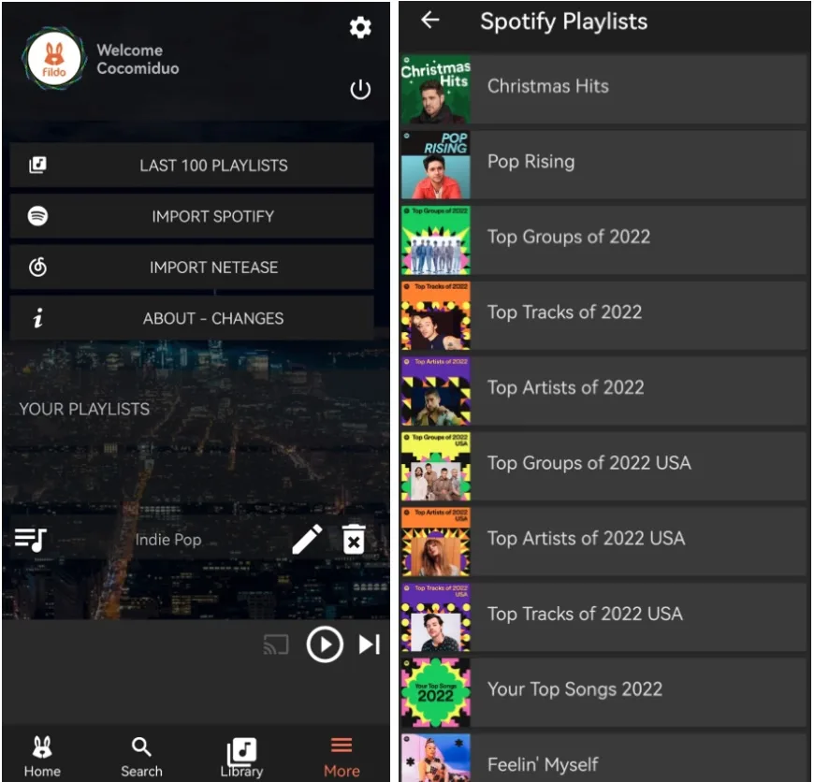Tap the Welcome Cocomiduo greeting text
This screenshot has width=814, height=782.
(138, 59)
